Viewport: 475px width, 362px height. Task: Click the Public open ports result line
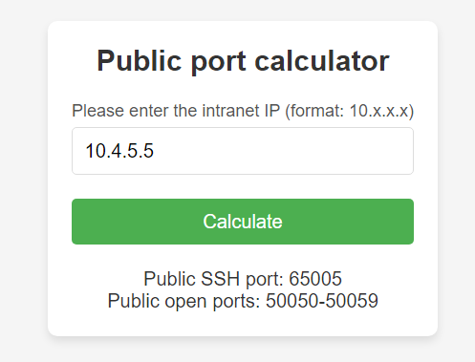coord(243,301)
